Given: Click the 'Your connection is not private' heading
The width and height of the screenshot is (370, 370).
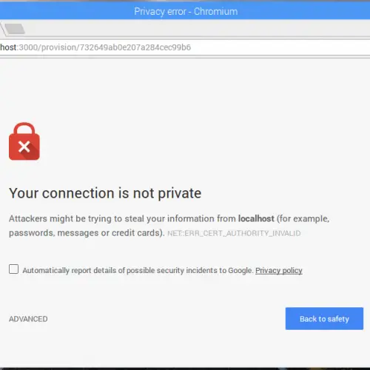Looking at the screenshot, I should click(105, 193).
